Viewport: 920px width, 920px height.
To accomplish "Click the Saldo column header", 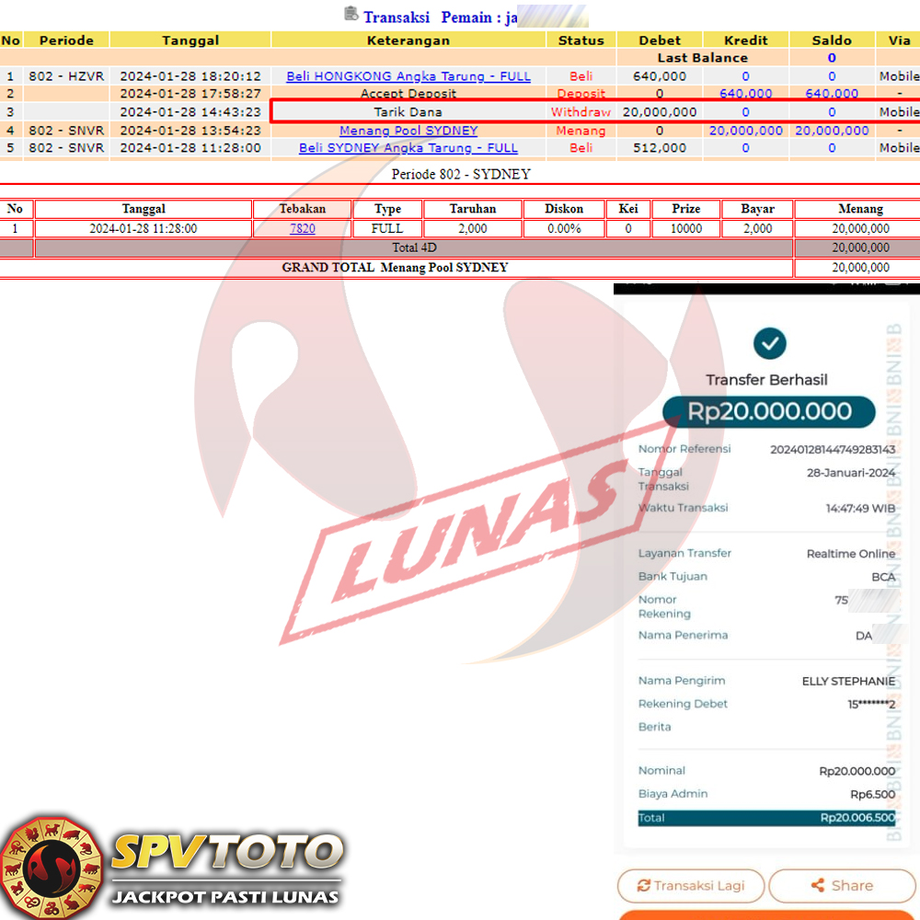I will [x=832, y=40].
